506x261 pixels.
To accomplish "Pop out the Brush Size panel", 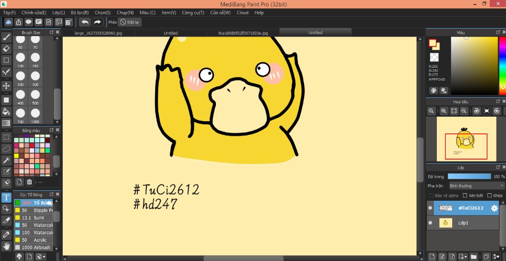I will tap(51, 32).
